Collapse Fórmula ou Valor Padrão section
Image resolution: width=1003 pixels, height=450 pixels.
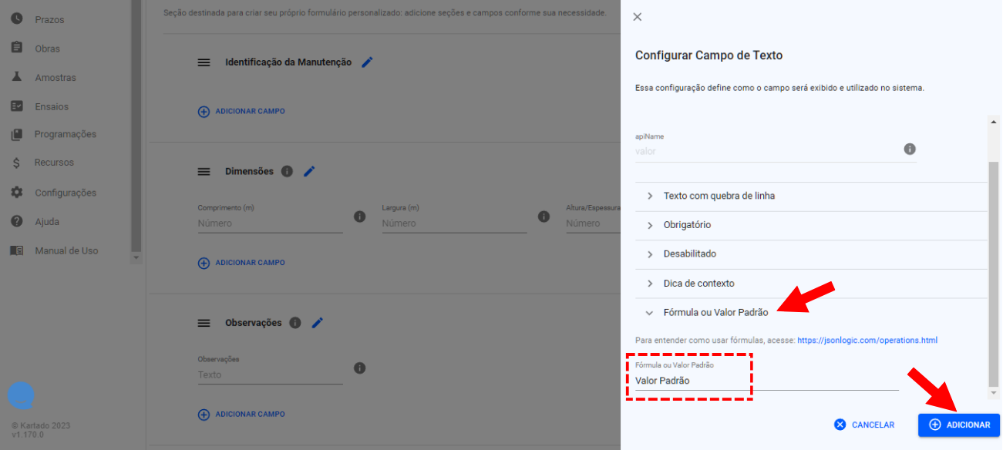click(715, 313)
